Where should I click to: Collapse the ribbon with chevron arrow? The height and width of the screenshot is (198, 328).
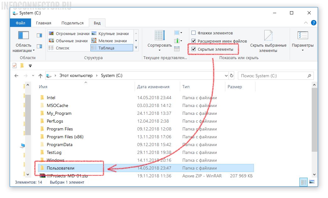pos(306,23)
